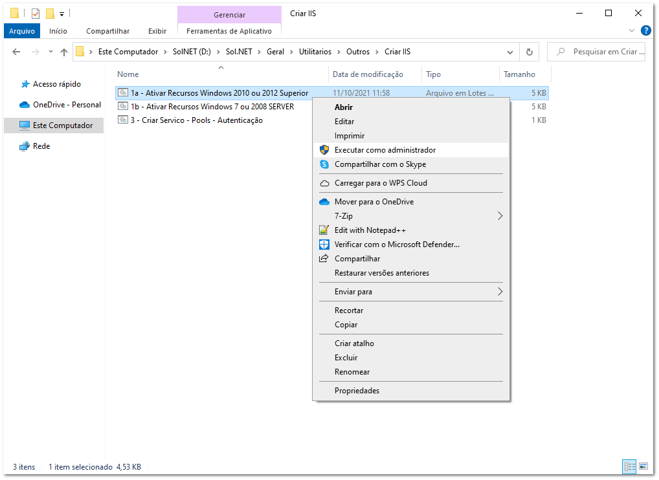Click the Microsoft Defender shield icon
Viewport: 659px width, 480px height.
tap(324, 245)
